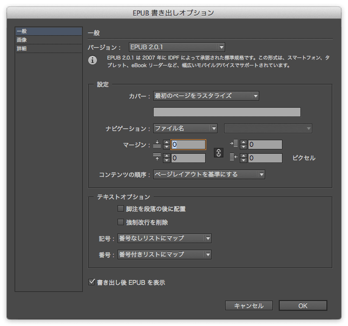Viewport: 348px width, 326px height.
Task: Click the right margin icon
Action: pyautogui.click(x=234, y=157)
